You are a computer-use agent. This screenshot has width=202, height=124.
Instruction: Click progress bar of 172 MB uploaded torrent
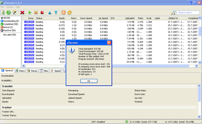point(29,22)
